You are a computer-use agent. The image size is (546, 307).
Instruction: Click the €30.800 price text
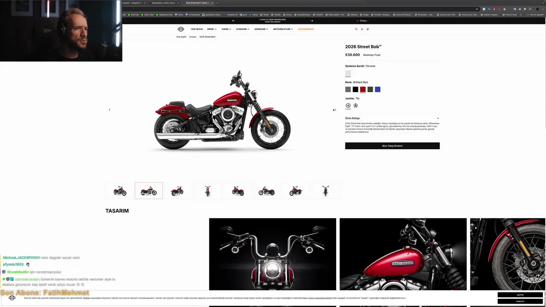[x=352, y=55]
